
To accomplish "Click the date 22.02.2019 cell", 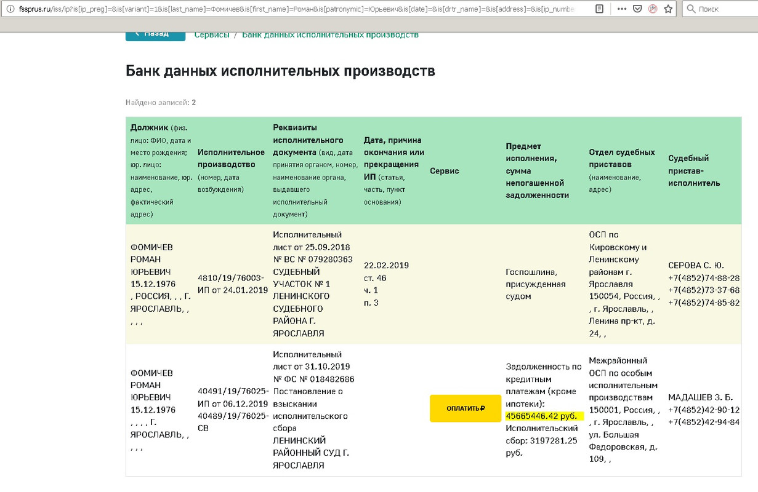I will tap(386, 266).
